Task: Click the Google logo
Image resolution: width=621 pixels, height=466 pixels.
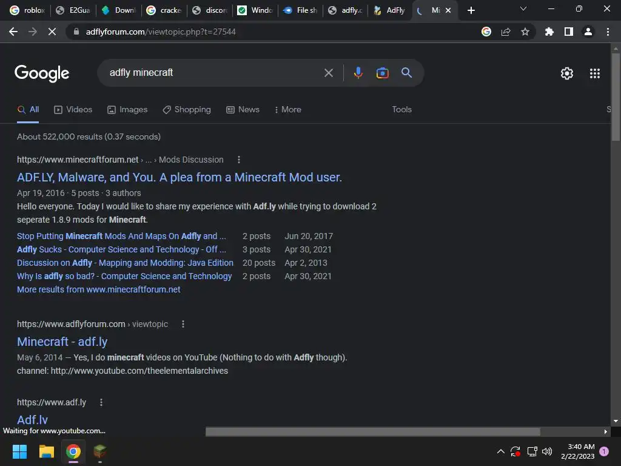Action: point(42,73)
